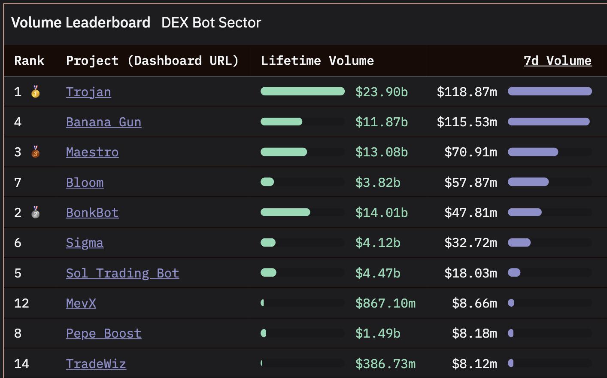Click Trojan's green lifetime volume bar
This screenshot has height=378, width=607.
(303, 91)
